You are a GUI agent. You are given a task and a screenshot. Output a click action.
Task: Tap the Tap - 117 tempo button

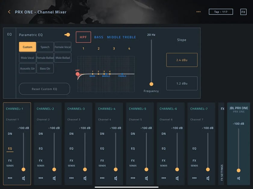click(221, 12)
